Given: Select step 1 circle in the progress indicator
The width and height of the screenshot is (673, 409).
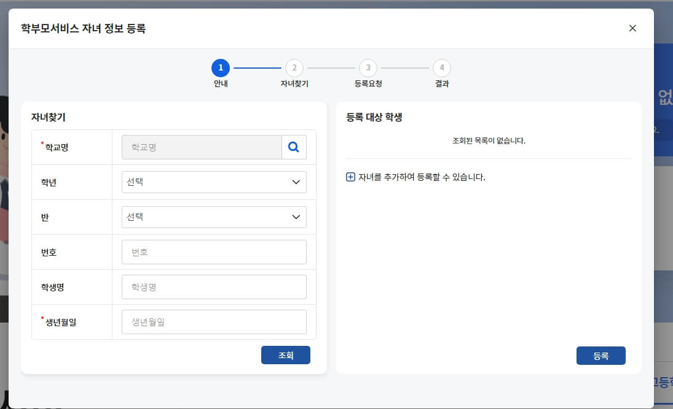Looking at the screenshot, I should pyautogui.click(x=221, y=69).
